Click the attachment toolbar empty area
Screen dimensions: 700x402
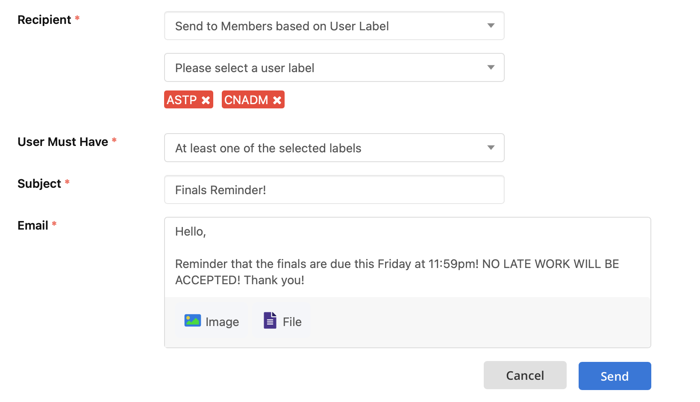(479, 322)
